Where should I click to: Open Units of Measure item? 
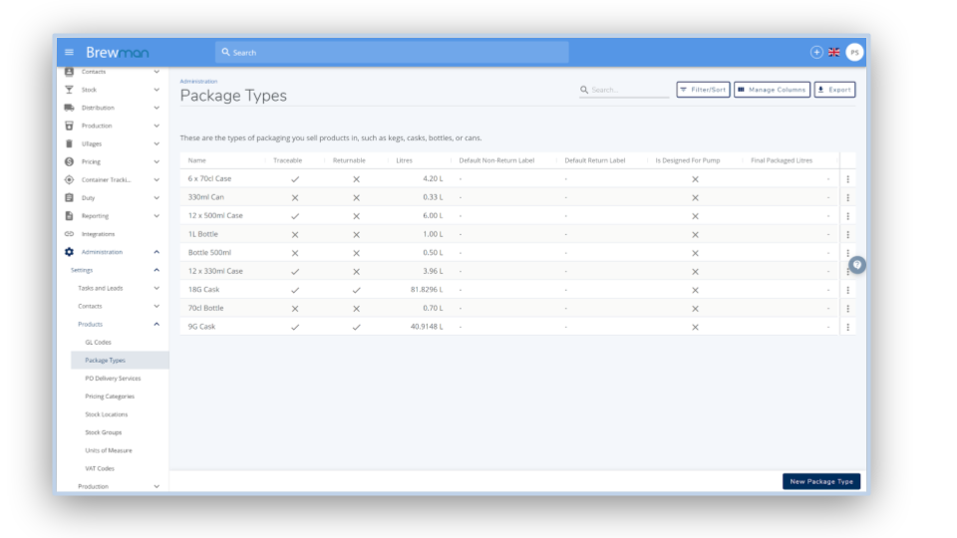click(109, 450)
